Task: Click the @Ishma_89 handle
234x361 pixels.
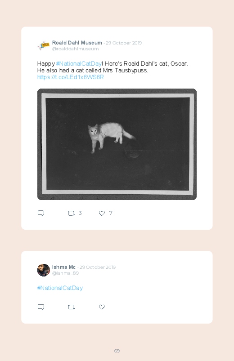Action: coord(65,273)
